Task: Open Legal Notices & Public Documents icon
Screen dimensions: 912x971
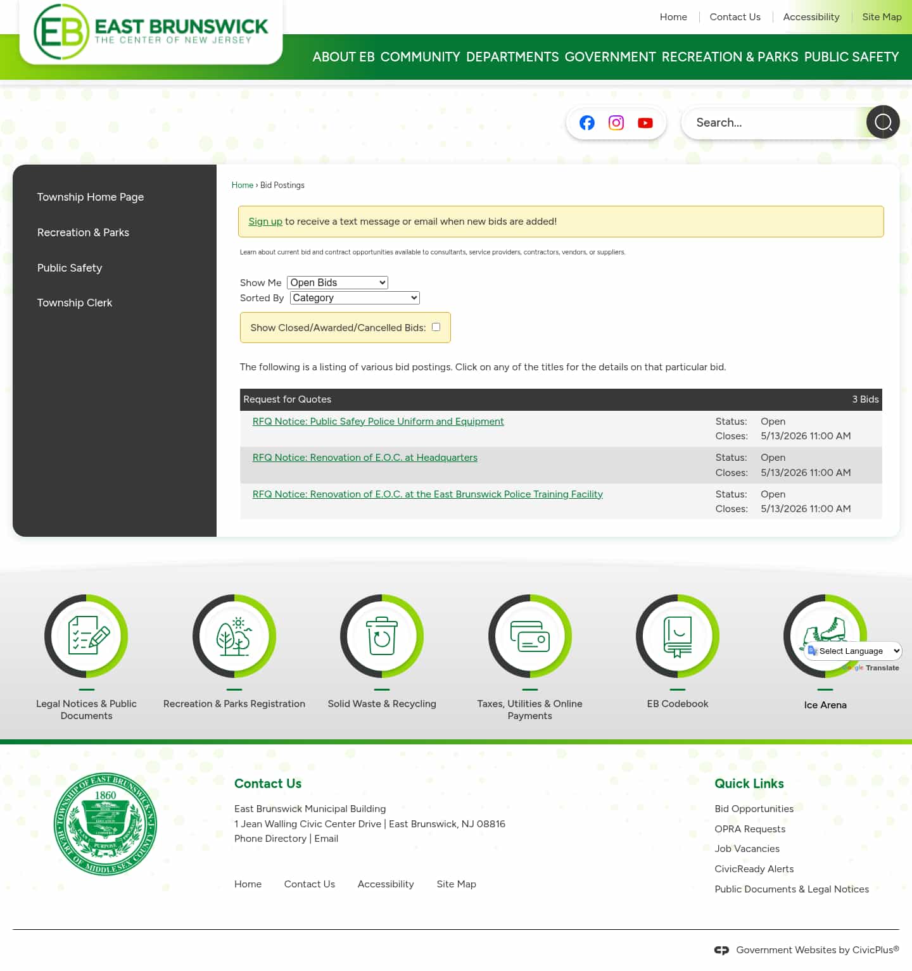Action: (86, 636)
